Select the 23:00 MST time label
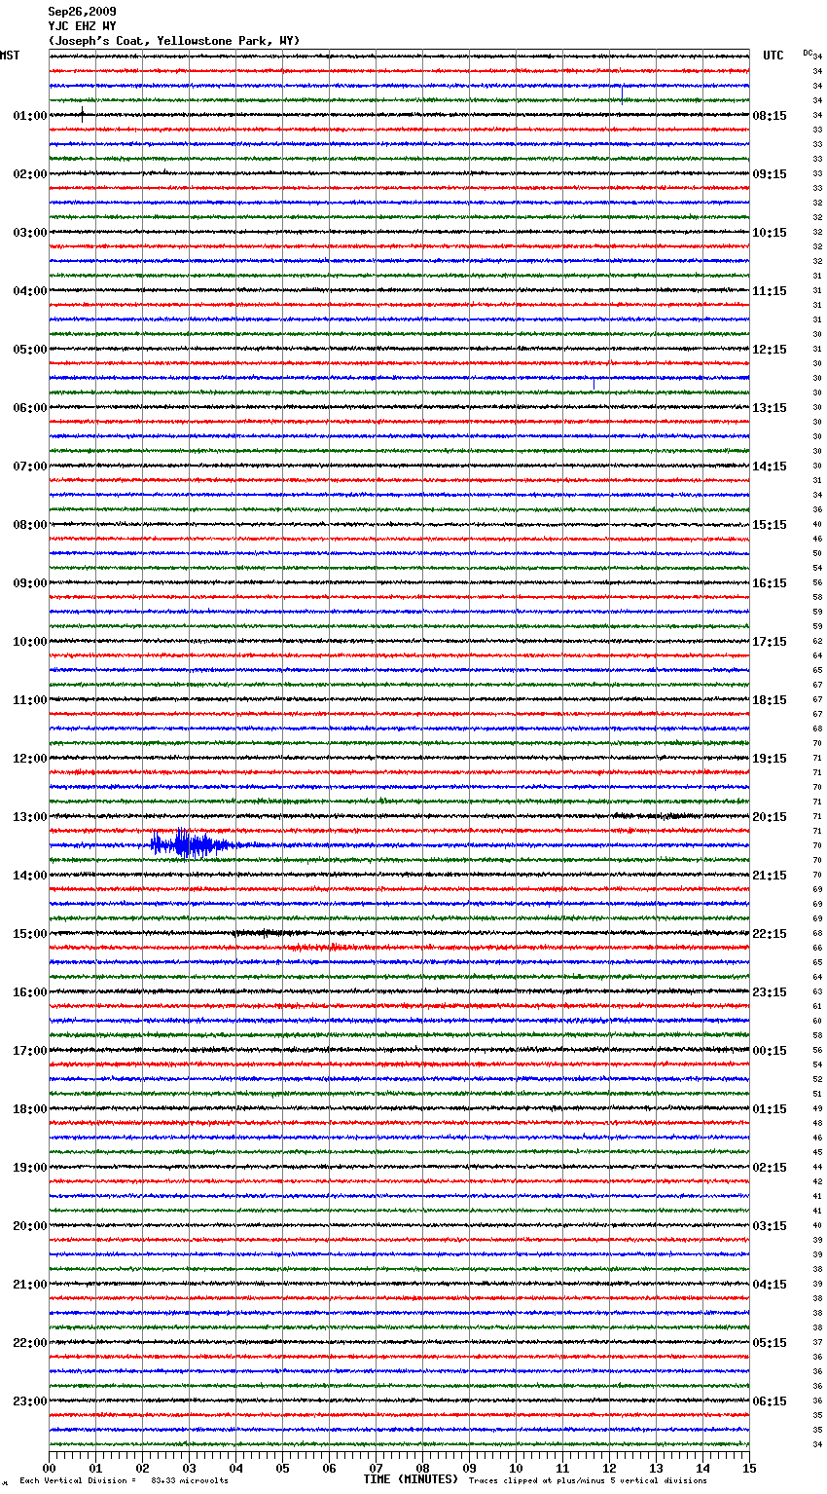The image size is (827, 1494). [30, 1401]
